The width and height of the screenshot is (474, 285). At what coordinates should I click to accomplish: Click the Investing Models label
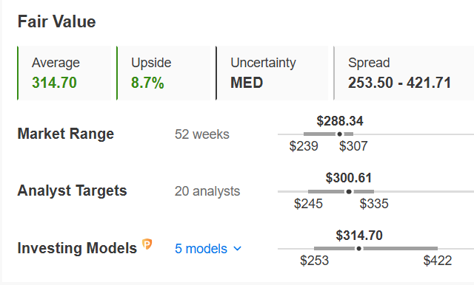[x=77, y=248]
